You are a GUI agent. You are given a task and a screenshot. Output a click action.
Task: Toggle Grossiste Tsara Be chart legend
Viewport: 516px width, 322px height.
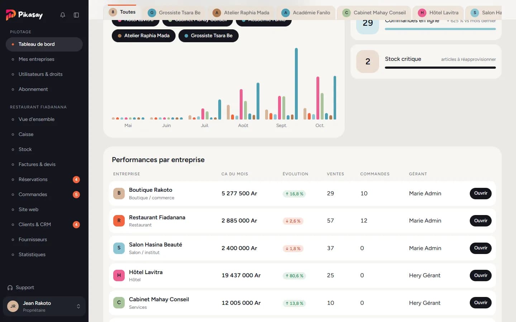[209, 36]
